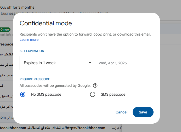Click the recipients restriction description text

pyautogui.click(x=85, y=34)
